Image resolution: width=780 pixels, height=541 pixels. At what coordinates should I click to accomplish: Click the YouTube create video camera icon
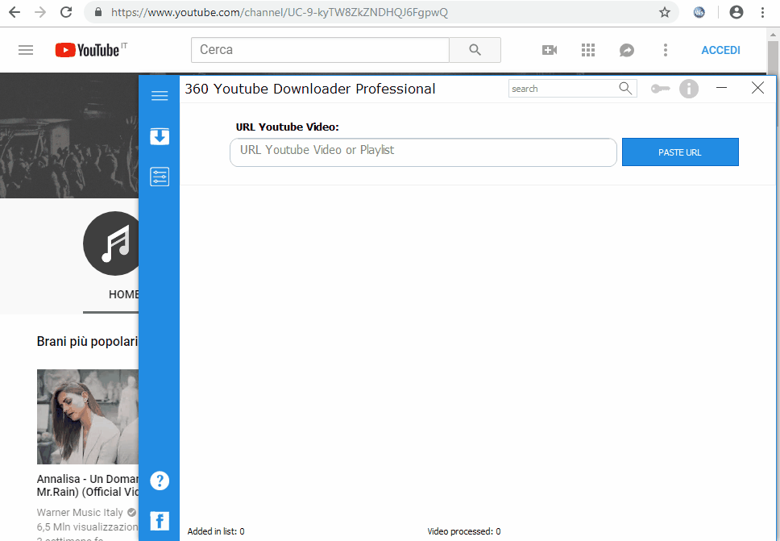550,50
